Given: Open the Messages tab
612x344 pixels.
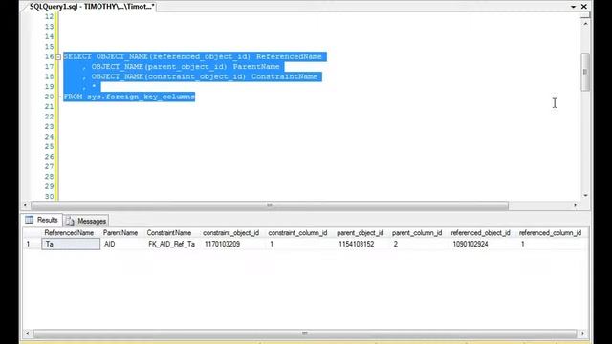Looking at the screenshot, I should 86,221.
